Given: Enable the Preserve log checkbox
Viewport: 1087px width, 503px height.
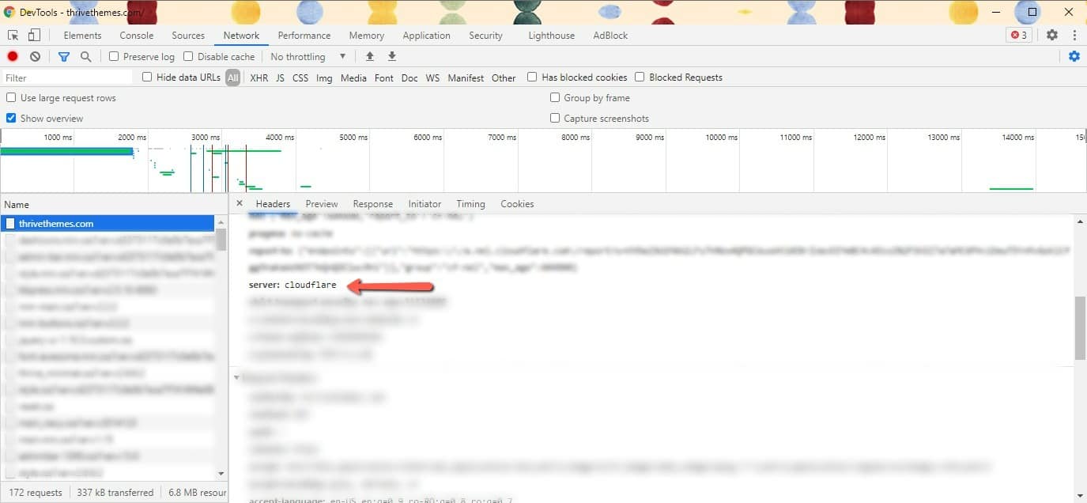Looking at the screenshot, I should [114, 57].
